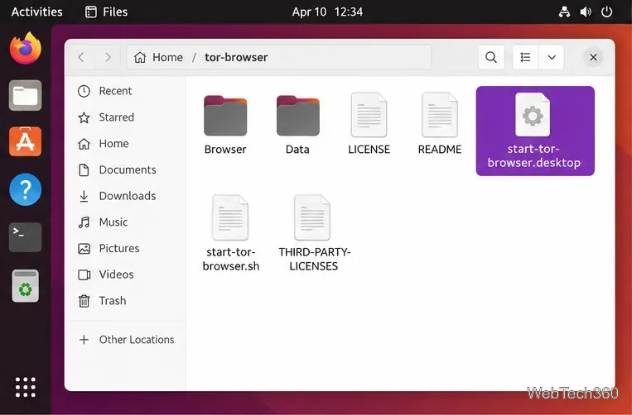Viewport: 632px width, 415px height.
Task: Click tor-browser in the path bar
Action: point(236,58)
